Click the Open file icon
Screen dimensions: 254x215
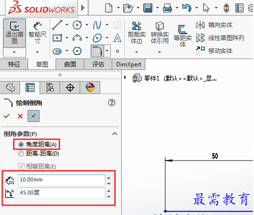click(128, 8)
